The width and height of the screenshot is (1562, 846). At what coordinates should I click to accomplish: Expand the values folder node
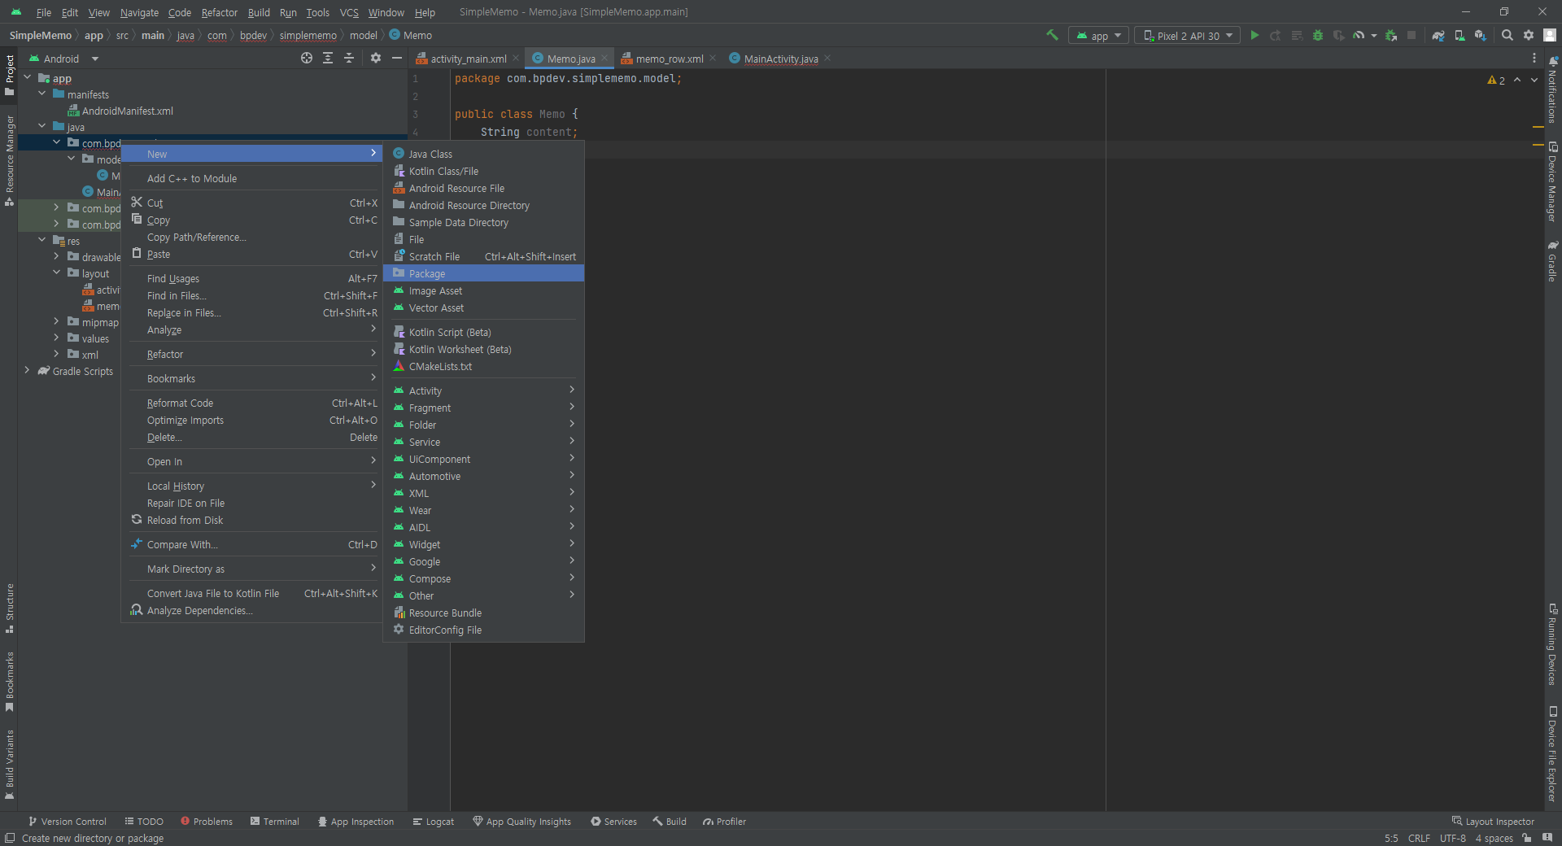(56, 338)
